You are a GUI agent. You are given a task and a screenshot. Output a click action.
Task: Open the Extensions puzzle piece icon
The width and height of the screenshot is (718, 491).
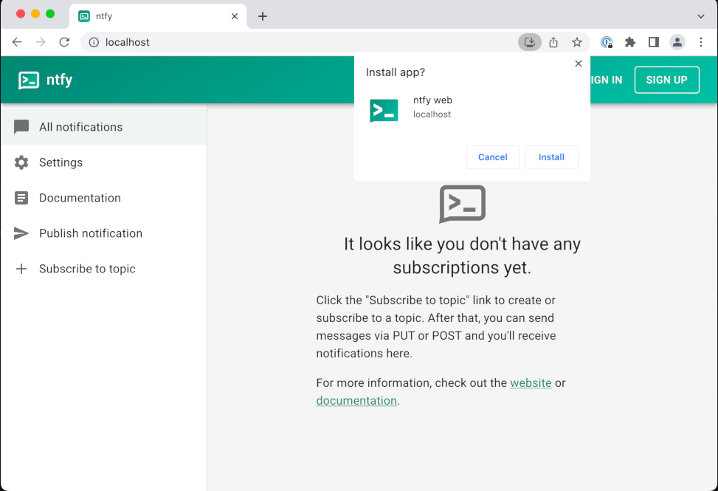tap(630, 42)
